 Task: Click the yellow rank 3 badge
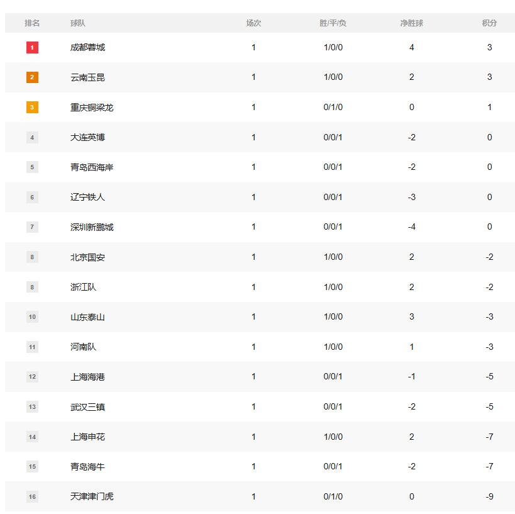[32, 107]
